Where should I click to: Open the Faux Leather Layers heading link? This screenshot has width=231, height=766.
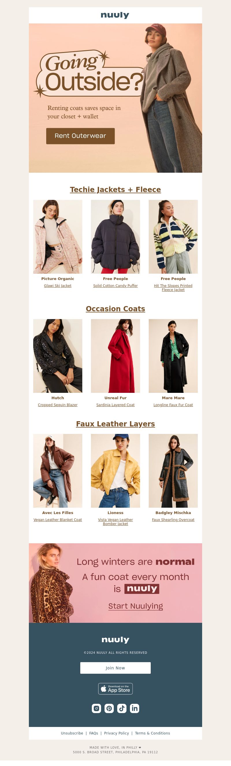[115, 424]
